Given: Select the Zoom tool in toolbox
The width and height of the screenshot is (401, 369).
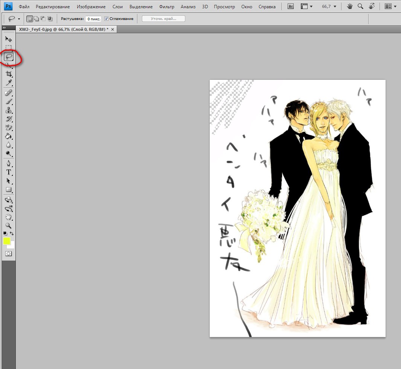Looking at the screenshot, I should point(9,226).
